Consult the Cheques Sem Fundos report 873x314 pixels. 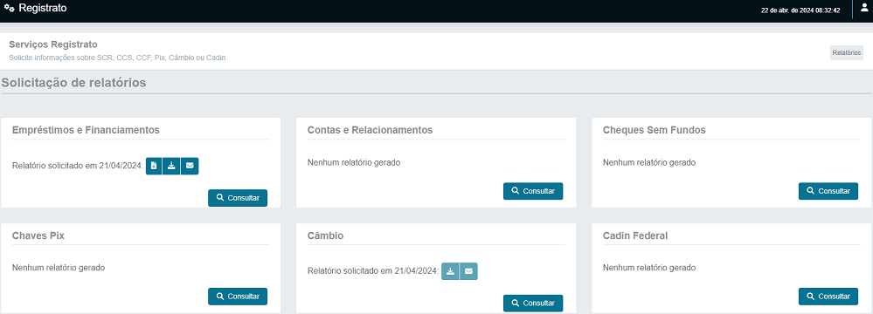click(828, 191)
